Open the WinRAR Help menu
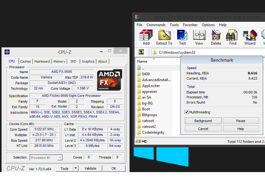Screen dimensions: 265x185 pyautogui.click(x=223, y=25)
